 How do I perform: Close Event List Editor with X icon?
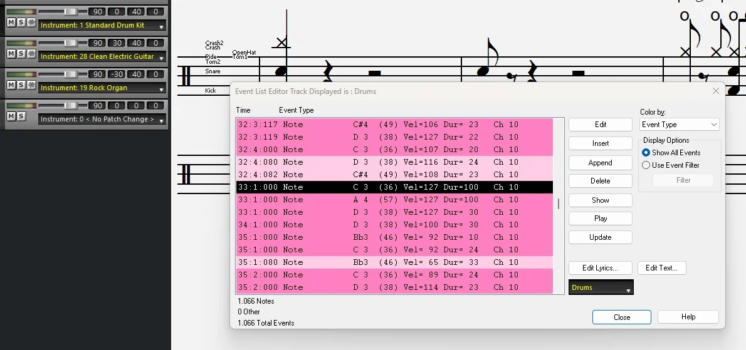715,91
